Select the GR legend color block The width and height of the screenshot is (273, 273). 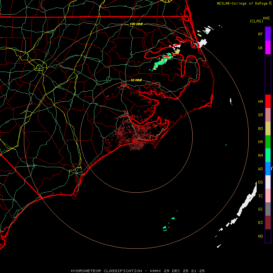(x=268, y=115)
